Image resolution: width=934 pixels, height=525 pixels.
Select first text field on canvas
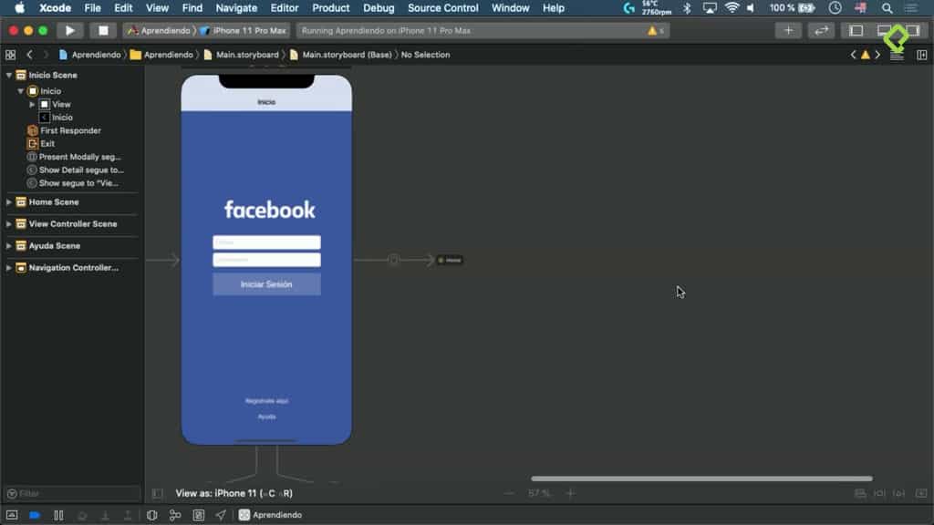tap(266, 242)
